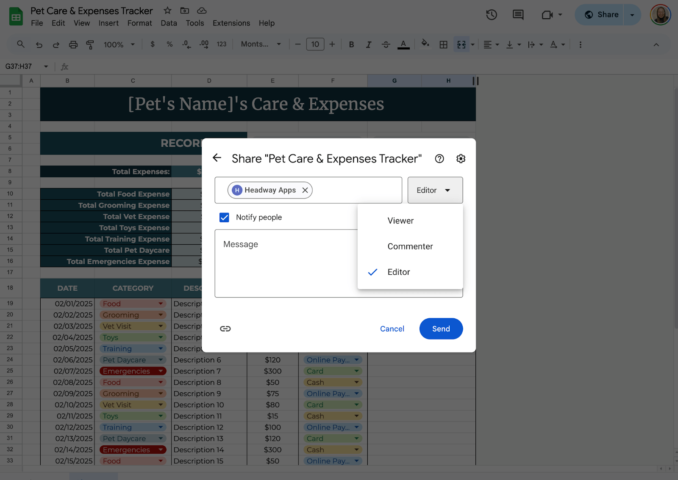Viewport: 678px width, 480px height.
Task: Open the Insert menu
Action: pyautogui.click(x=108, y=23)
